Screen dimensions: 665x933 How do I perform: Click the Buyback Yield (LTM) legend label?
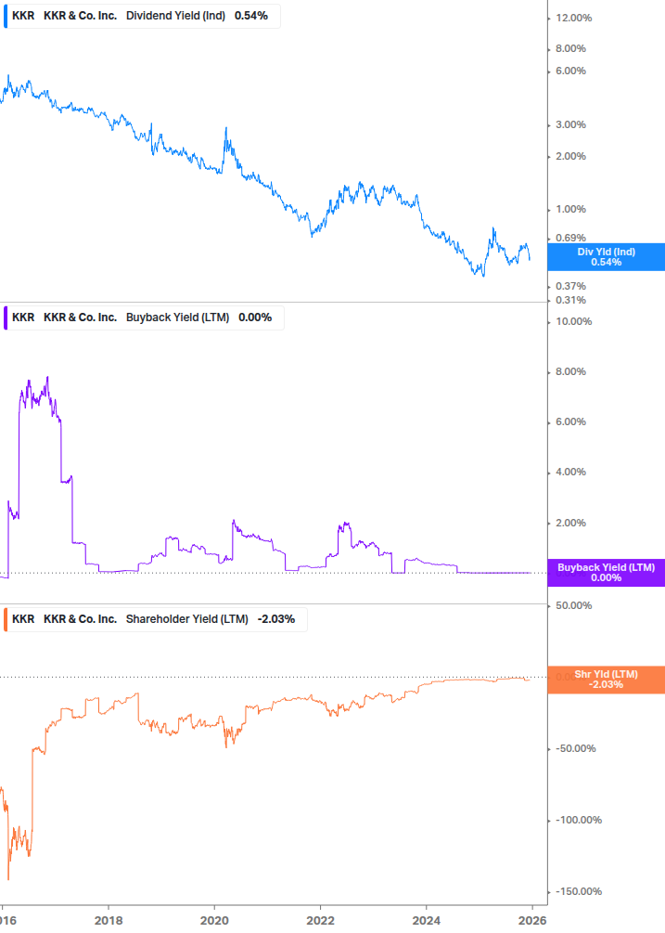[177, 317]
